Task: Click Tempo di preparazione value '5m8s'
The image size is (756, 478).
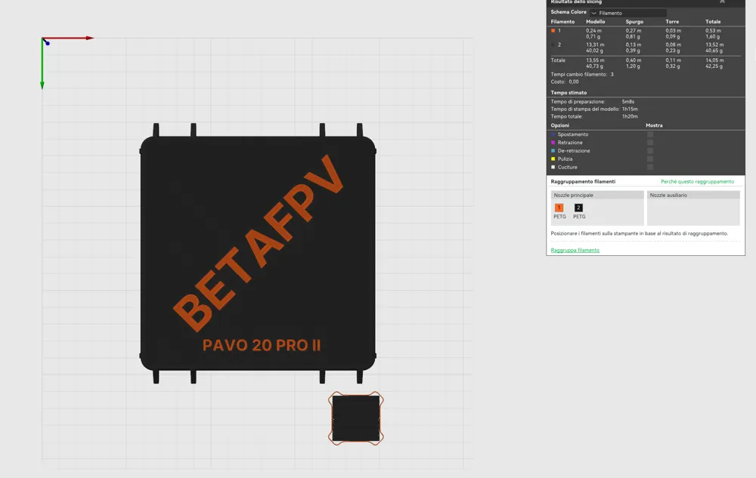Action: coord(628,102)
